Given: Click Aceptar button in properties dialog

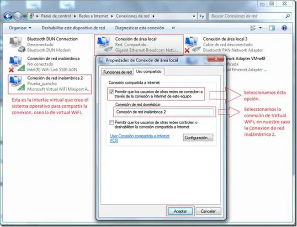Looking at the screenshot, I should pyautogui.click(x=180, y=211).
